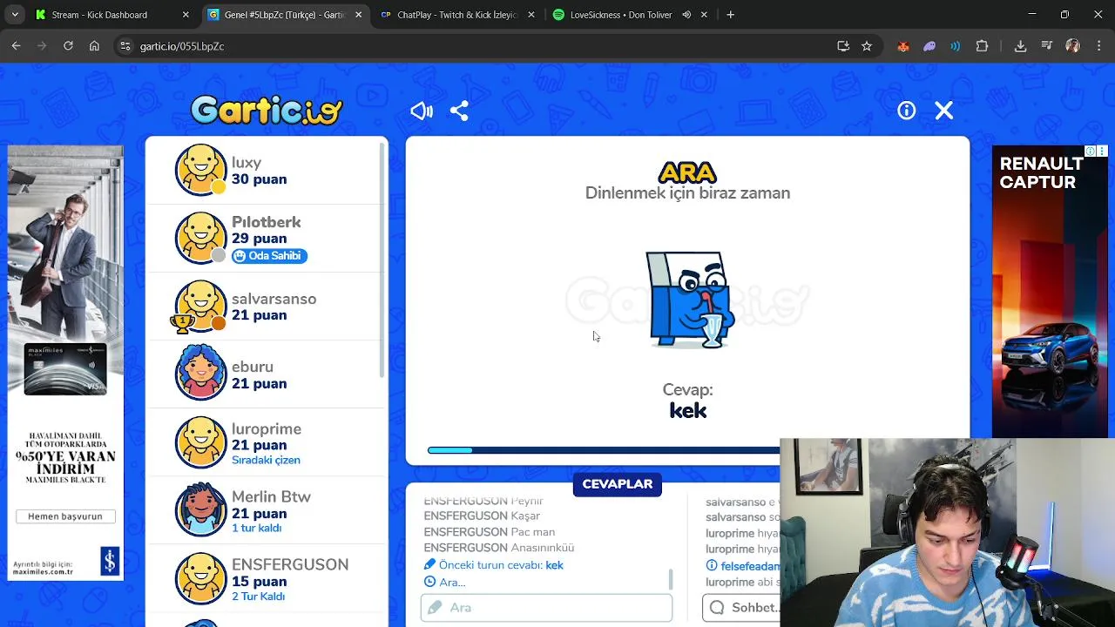Close the ChatPlay browser tab
Viewport: 1115px width, 627px height.
[x=530, y=15]
